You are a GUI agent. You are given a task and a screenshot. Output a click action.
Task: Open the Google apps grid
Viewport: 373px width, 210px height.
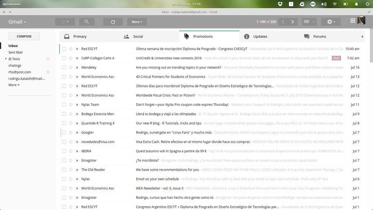(x=353, y=21)
